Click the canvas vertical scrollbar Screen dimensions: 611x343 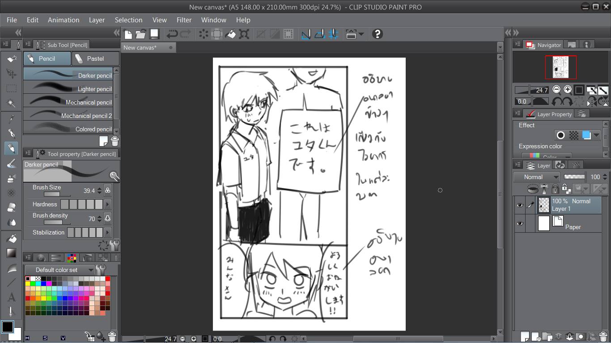tap(500, 194)
